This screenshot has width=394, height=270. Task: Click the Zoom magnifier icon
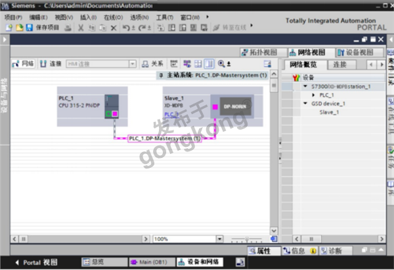pos(221,64)
